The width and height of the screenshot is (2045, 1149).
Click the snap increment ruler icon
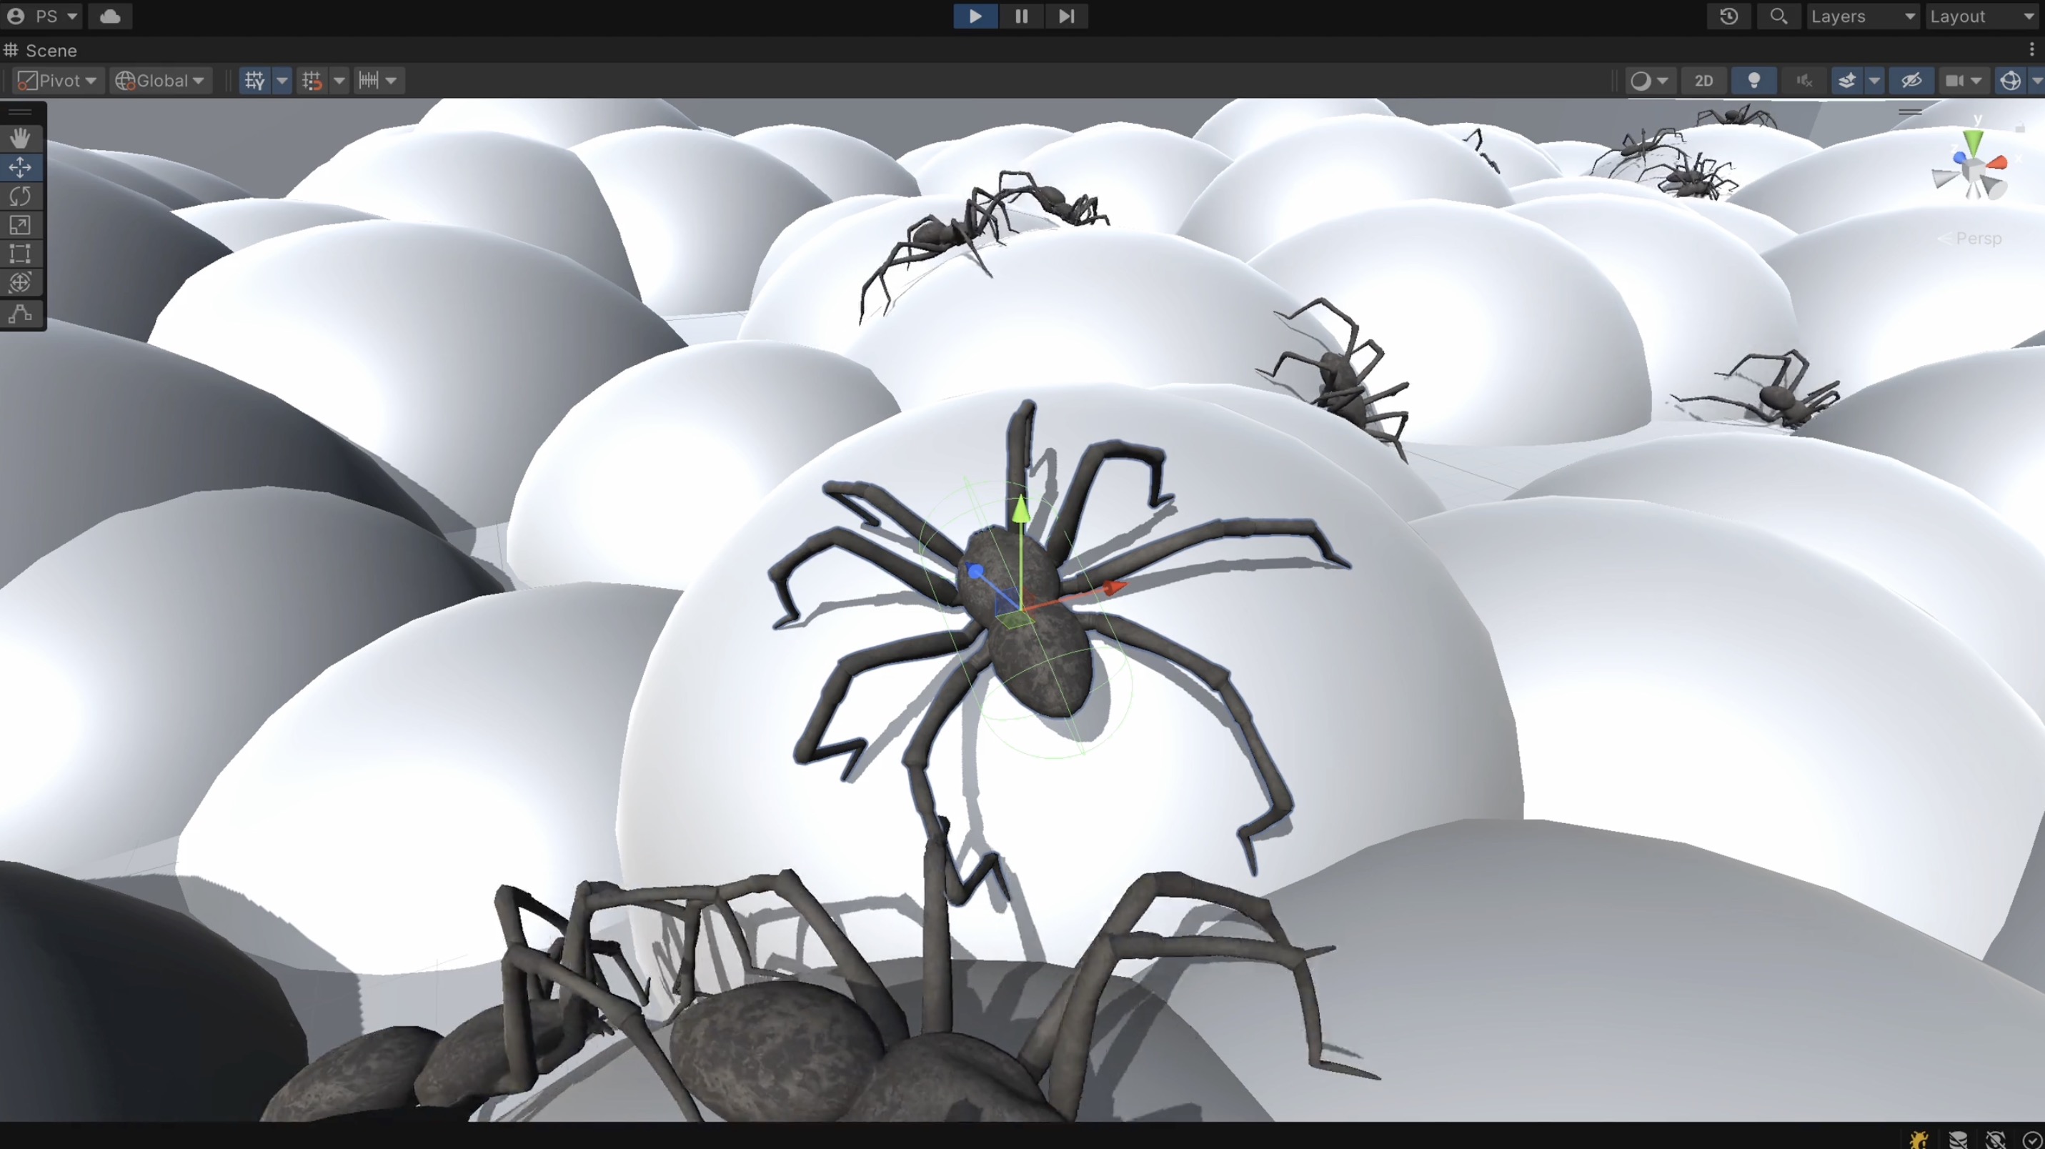click(x=369, y=80)
